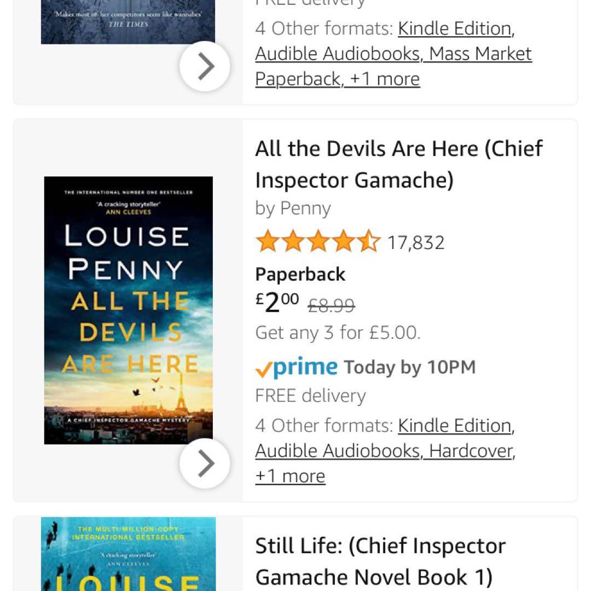Expand '+1 more' formats after Mass Market Paperback
This screenshot has width=591, height=591.
click(385, 79)
